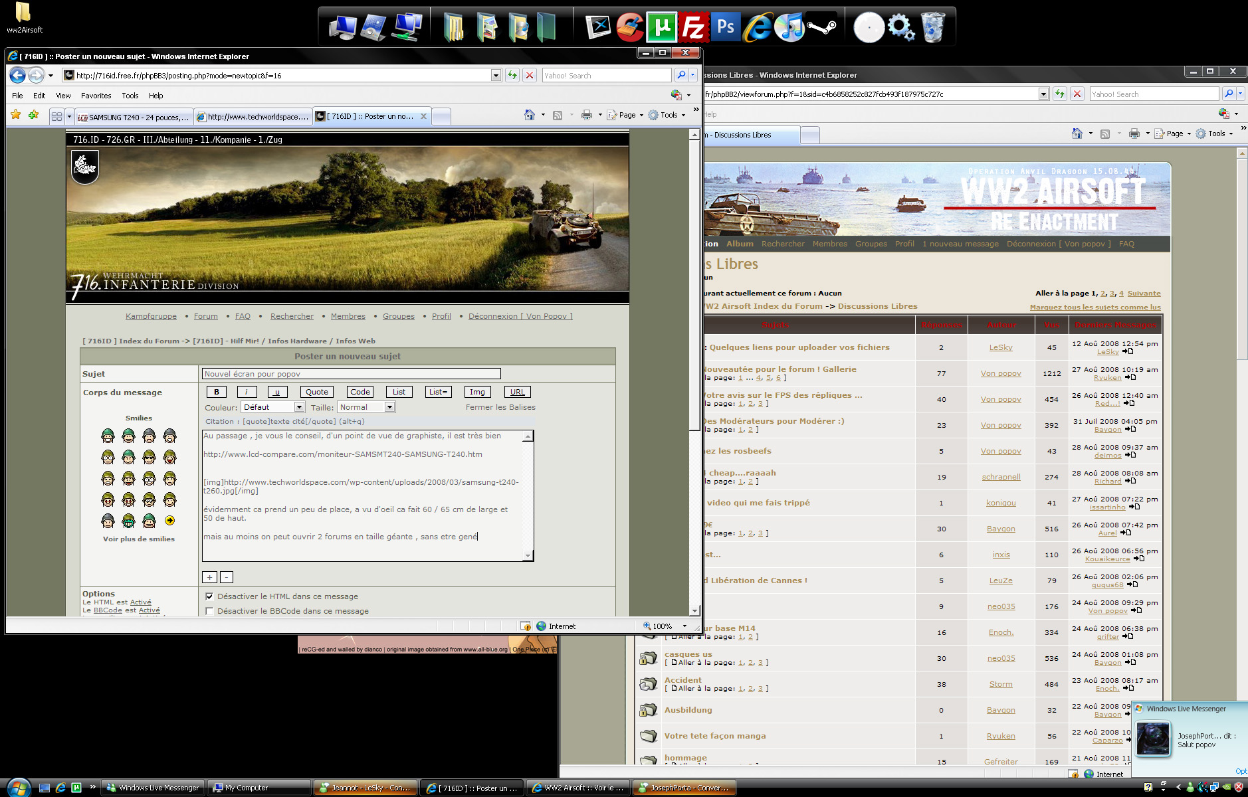Click author link 'schrapnell'

(1001, 477)
